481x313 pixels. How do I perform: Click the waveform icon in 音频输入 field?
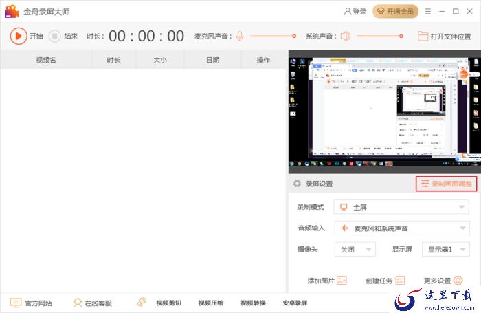(344, 228)
